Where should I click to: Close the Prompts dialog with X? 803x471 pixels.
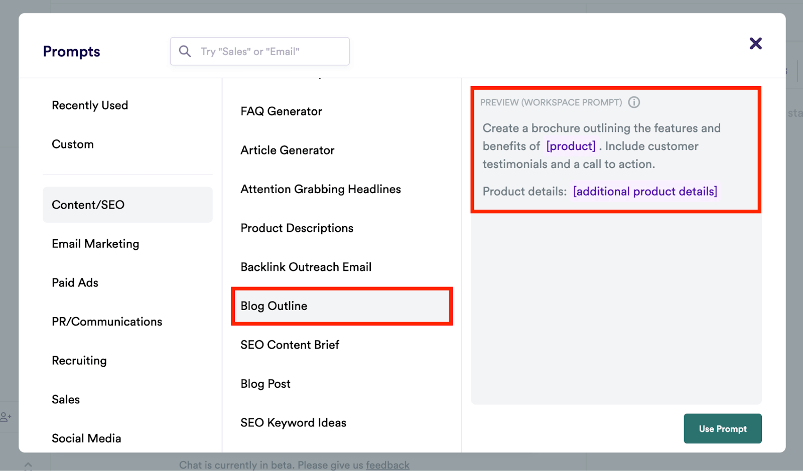[x=755, y=44]
